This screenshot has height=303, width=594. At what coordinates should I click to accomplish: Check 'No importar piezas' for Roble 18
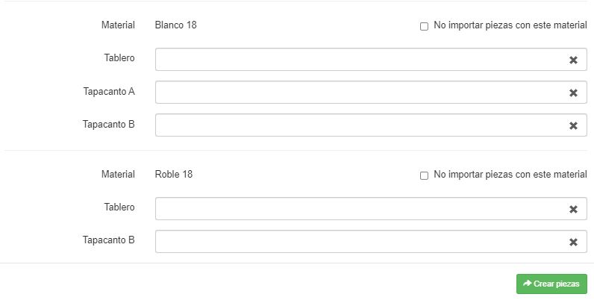425,175
